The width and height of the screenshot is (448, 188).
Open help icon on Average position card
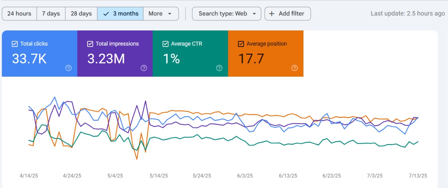(x=295, y=68)
